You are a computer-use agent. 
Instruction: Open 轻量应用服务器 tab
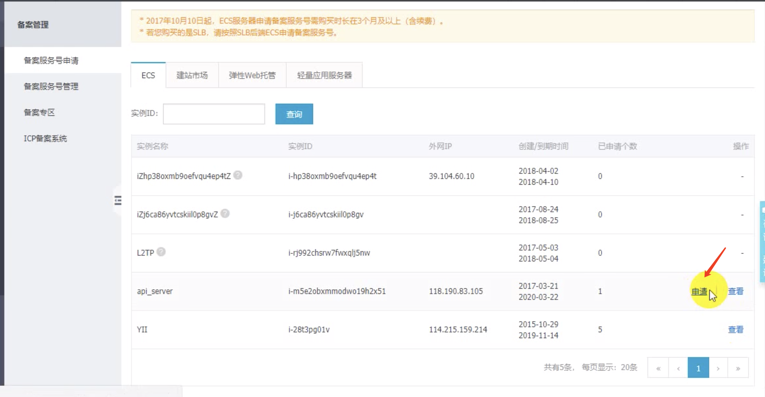(x=324, y=75)
